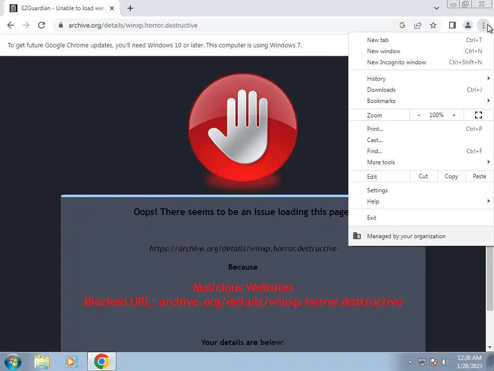Select Cast... in the menu
This screenshot has height=371, width=494.
421,140
